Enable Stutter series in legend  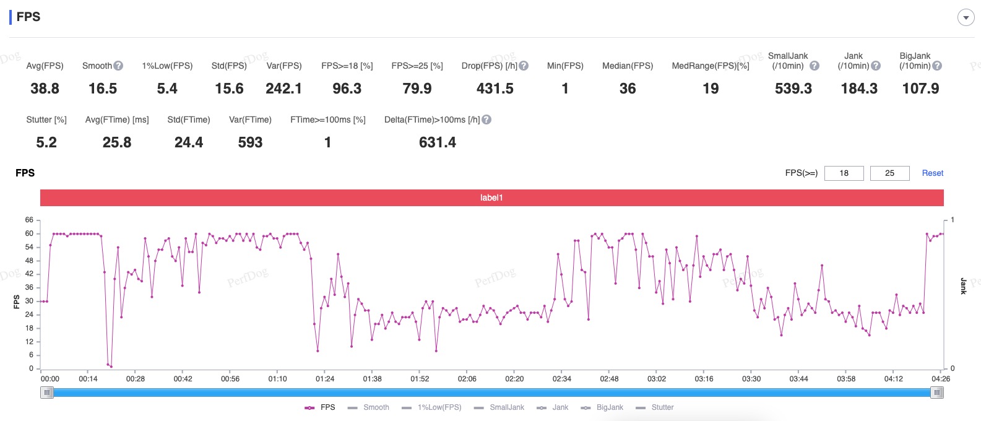[655, 407]
